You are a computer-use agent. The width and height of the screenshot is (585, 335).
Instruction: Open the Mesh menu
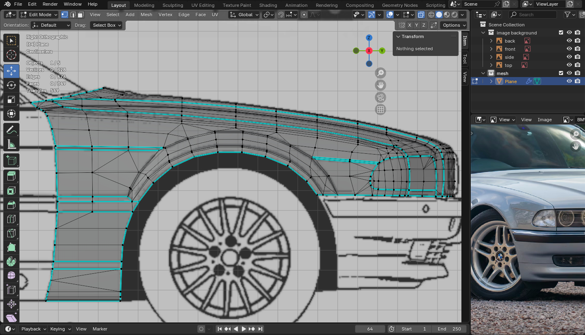pyautogui.click(x=146, y=15)
